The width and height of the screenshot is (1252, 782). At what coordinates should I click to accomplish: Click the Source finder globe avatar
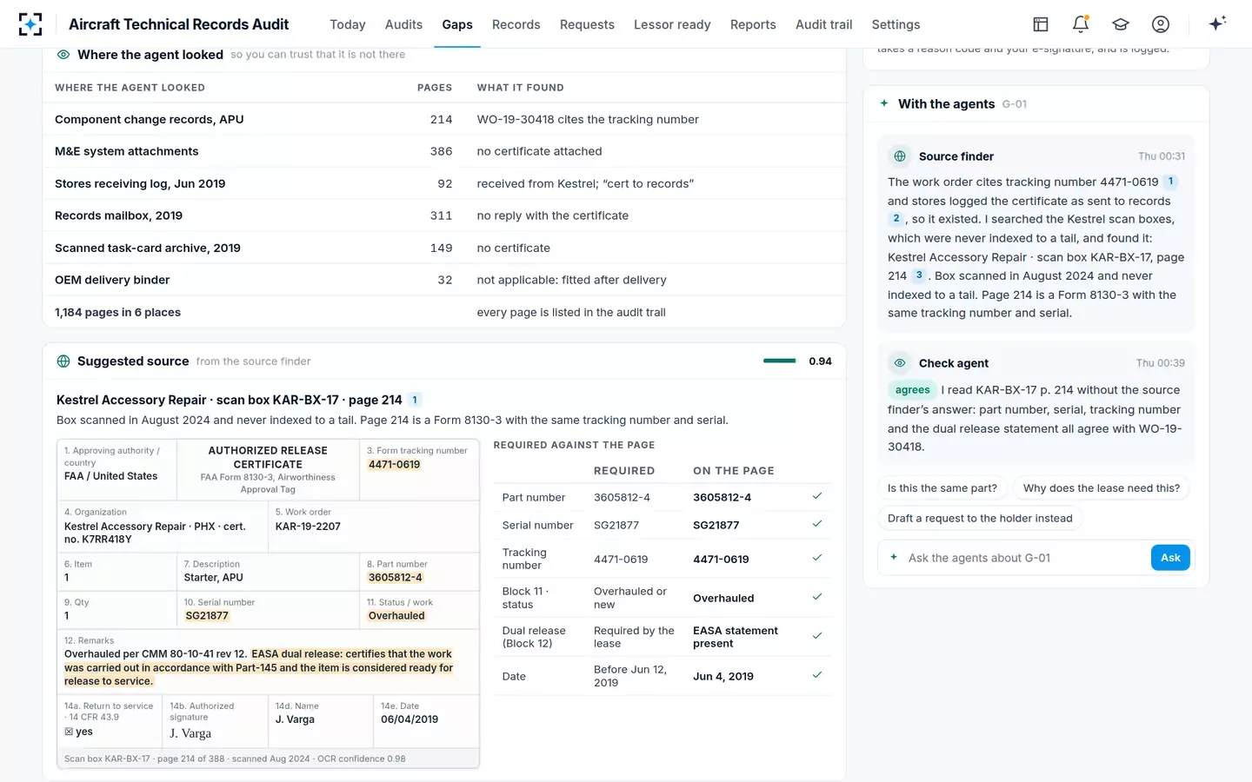(900, 156)
